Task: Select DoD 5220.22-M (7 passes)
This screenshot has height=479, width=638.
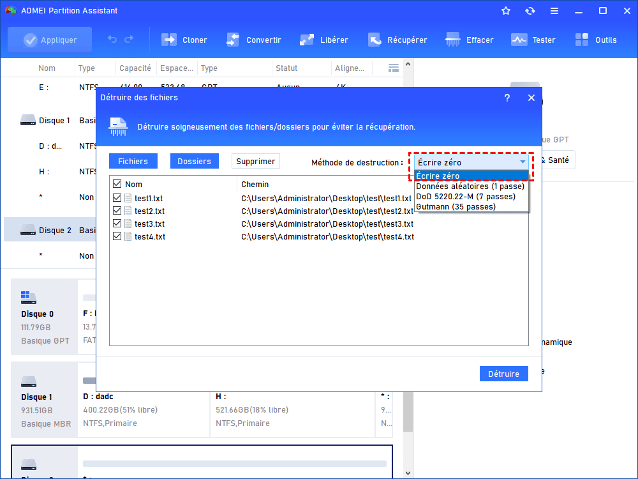Action: coord(465,196)
